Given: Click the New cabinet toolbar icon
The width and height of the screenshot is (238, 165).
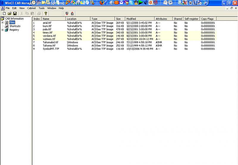Looking at the screenshot, I should 4,13.
